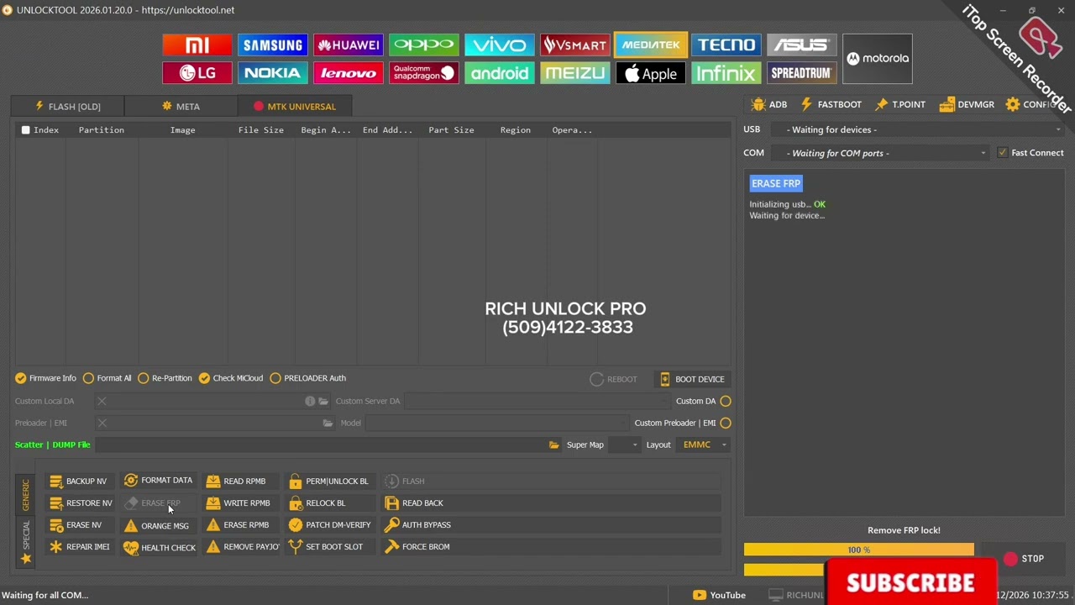Open the Custom Server DA dropdown

point(537,401)
